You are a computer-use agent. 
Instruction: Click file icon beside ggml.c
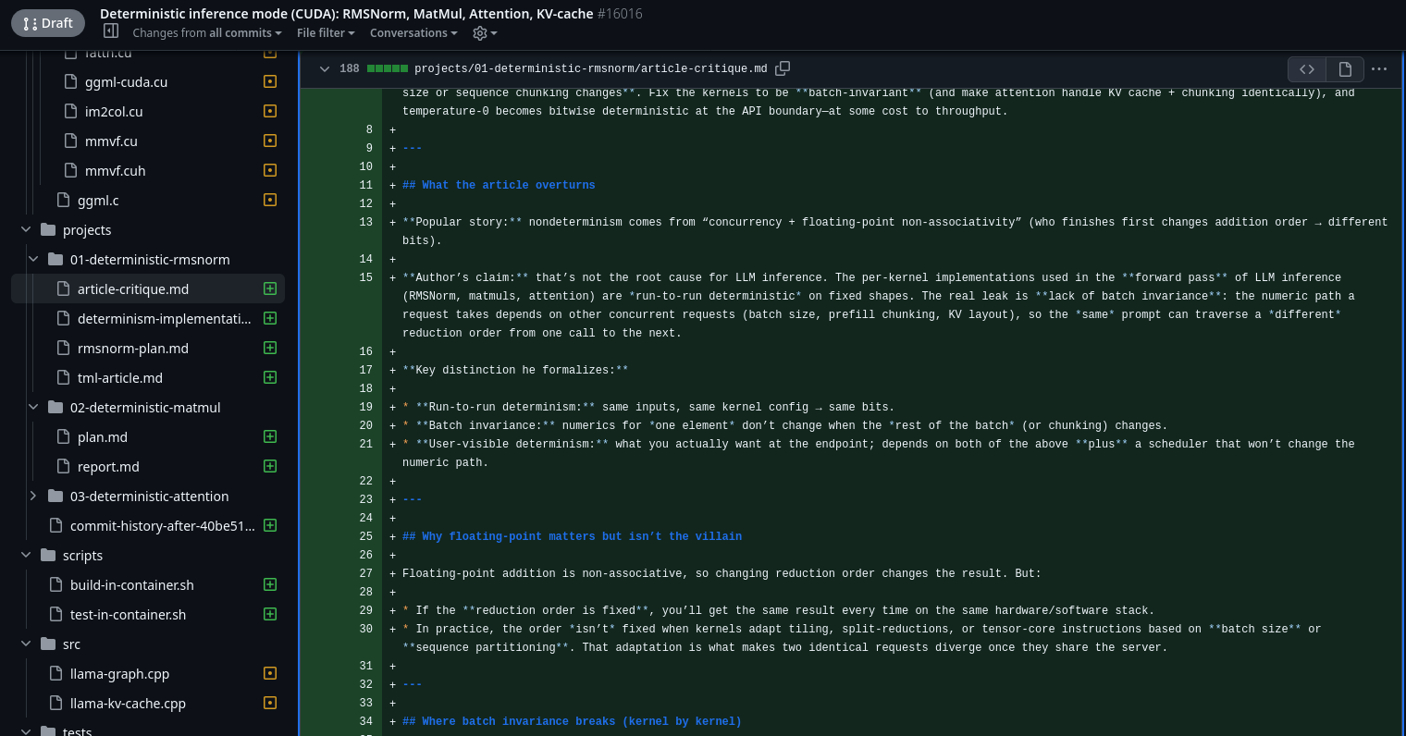[x=63, y=201]
